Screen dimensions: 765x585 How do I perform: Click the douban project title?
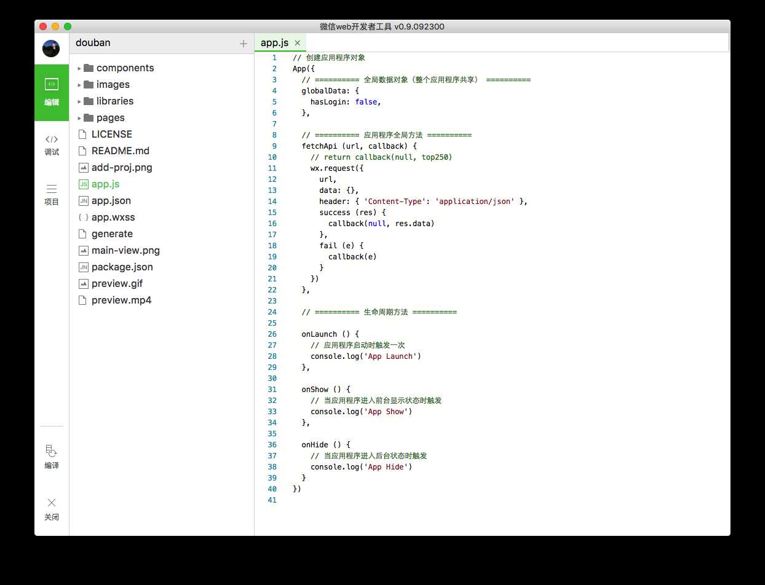click(x=93, y=43)
